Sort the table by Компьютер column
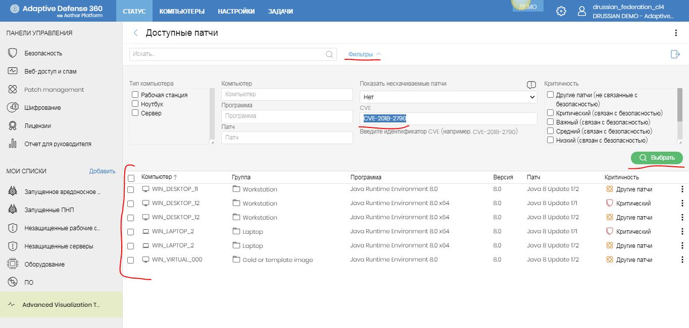 [159, 177]
